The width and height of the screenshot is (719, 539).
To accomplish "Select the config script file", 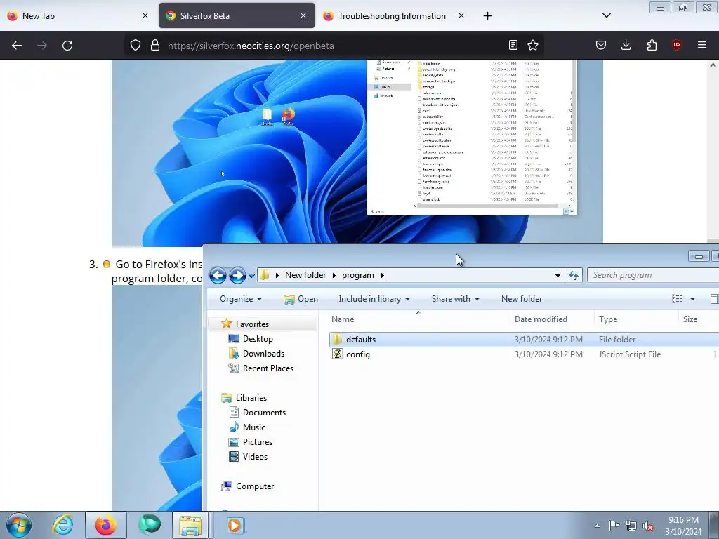I will click(x=524, y=354).
